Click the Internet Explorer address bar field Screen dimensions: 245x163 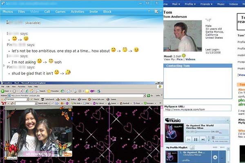point(76,95)
